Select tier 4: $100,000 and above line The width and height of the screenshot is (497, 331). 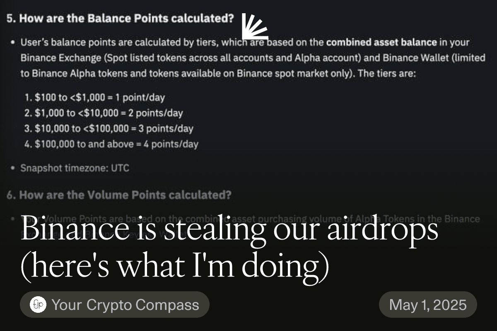click(111, 144)
